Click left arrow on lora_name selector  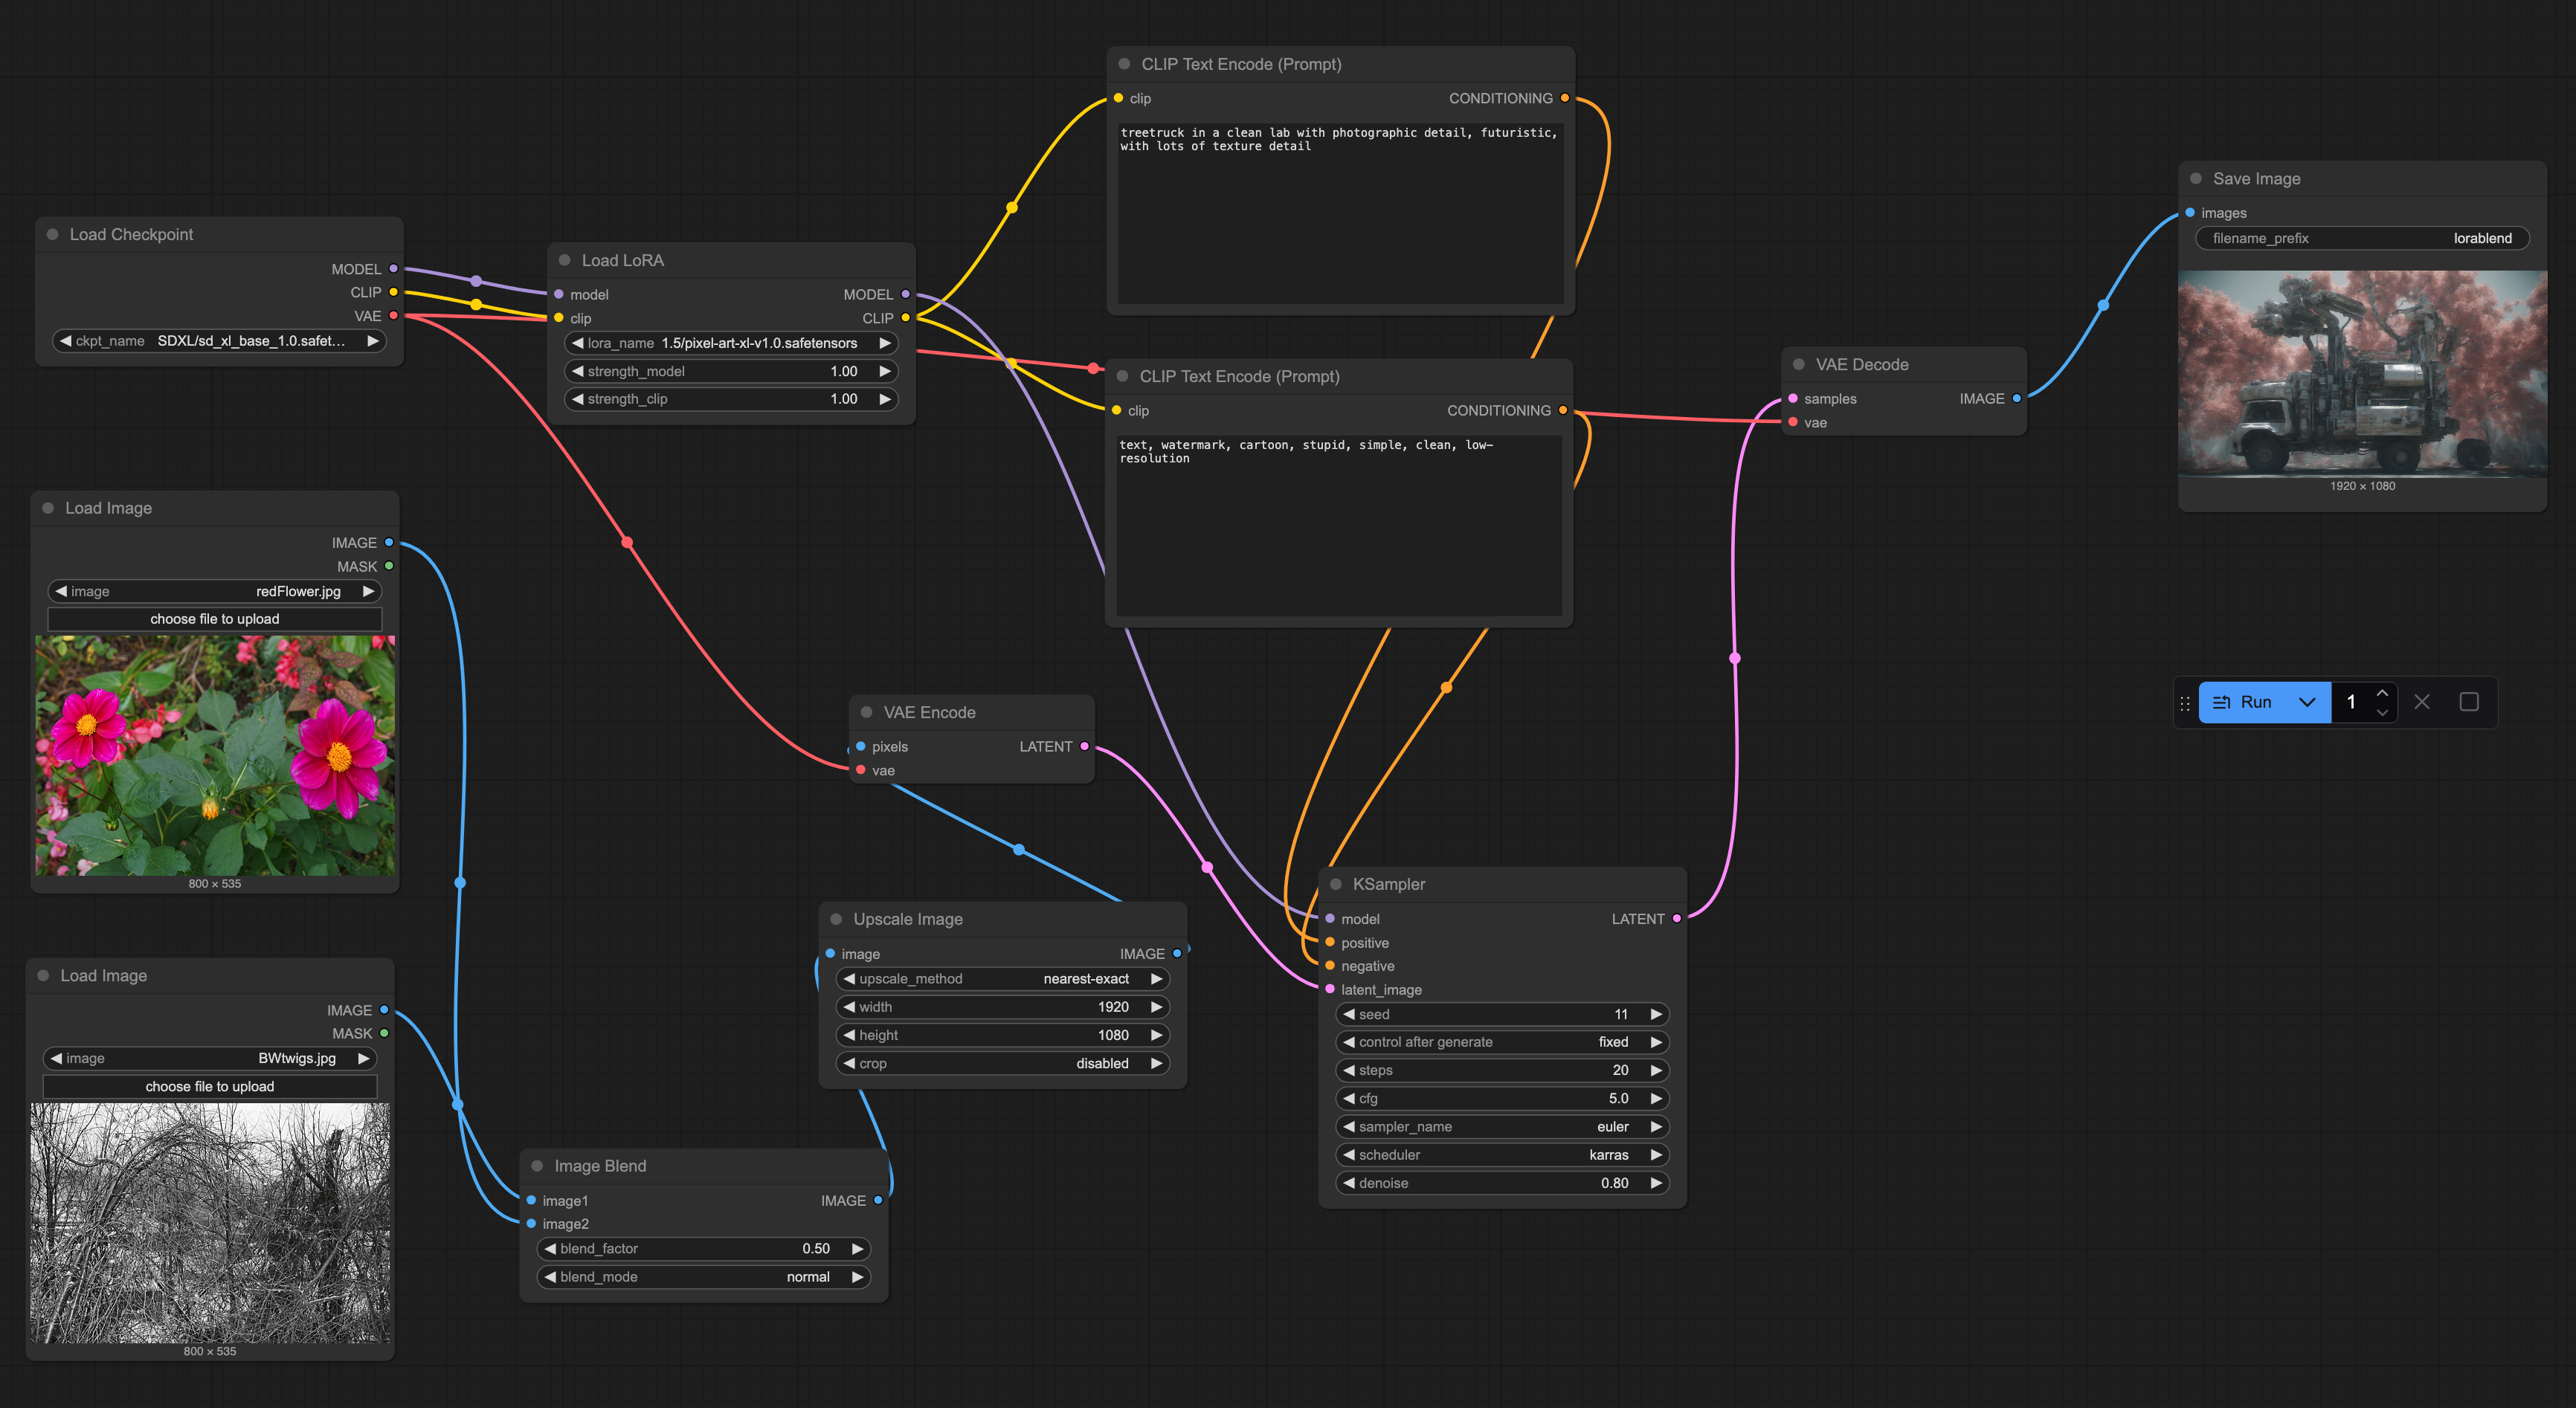point(577,343)
